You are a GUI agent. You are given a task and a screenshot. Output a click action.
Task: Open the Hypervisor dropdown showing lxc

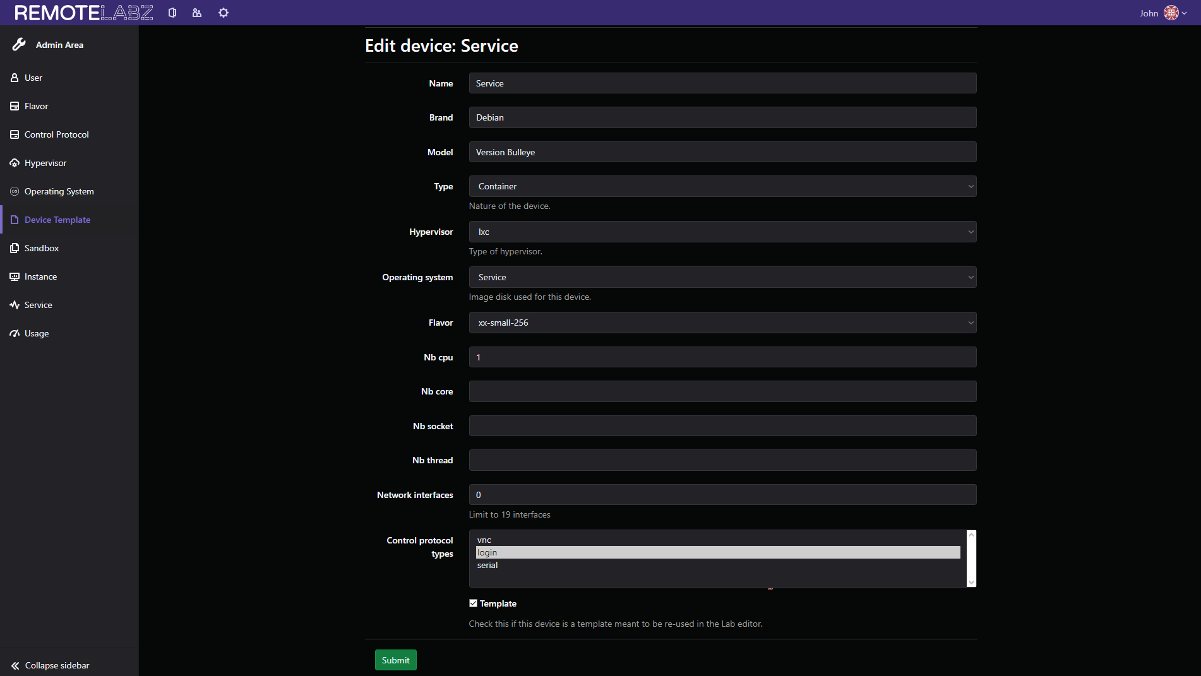point(722,232)
